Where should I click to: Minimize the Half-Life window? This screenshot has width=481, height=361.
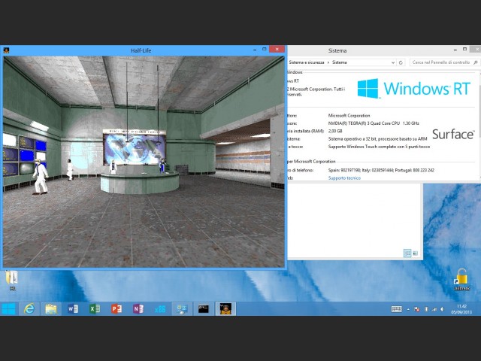point(255,50)
